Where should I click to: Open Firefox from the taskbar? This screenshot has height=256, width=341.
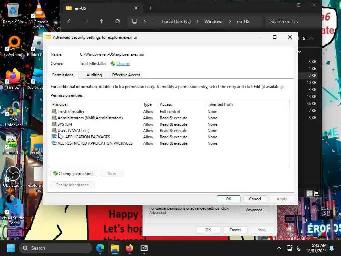pos(130,248)
